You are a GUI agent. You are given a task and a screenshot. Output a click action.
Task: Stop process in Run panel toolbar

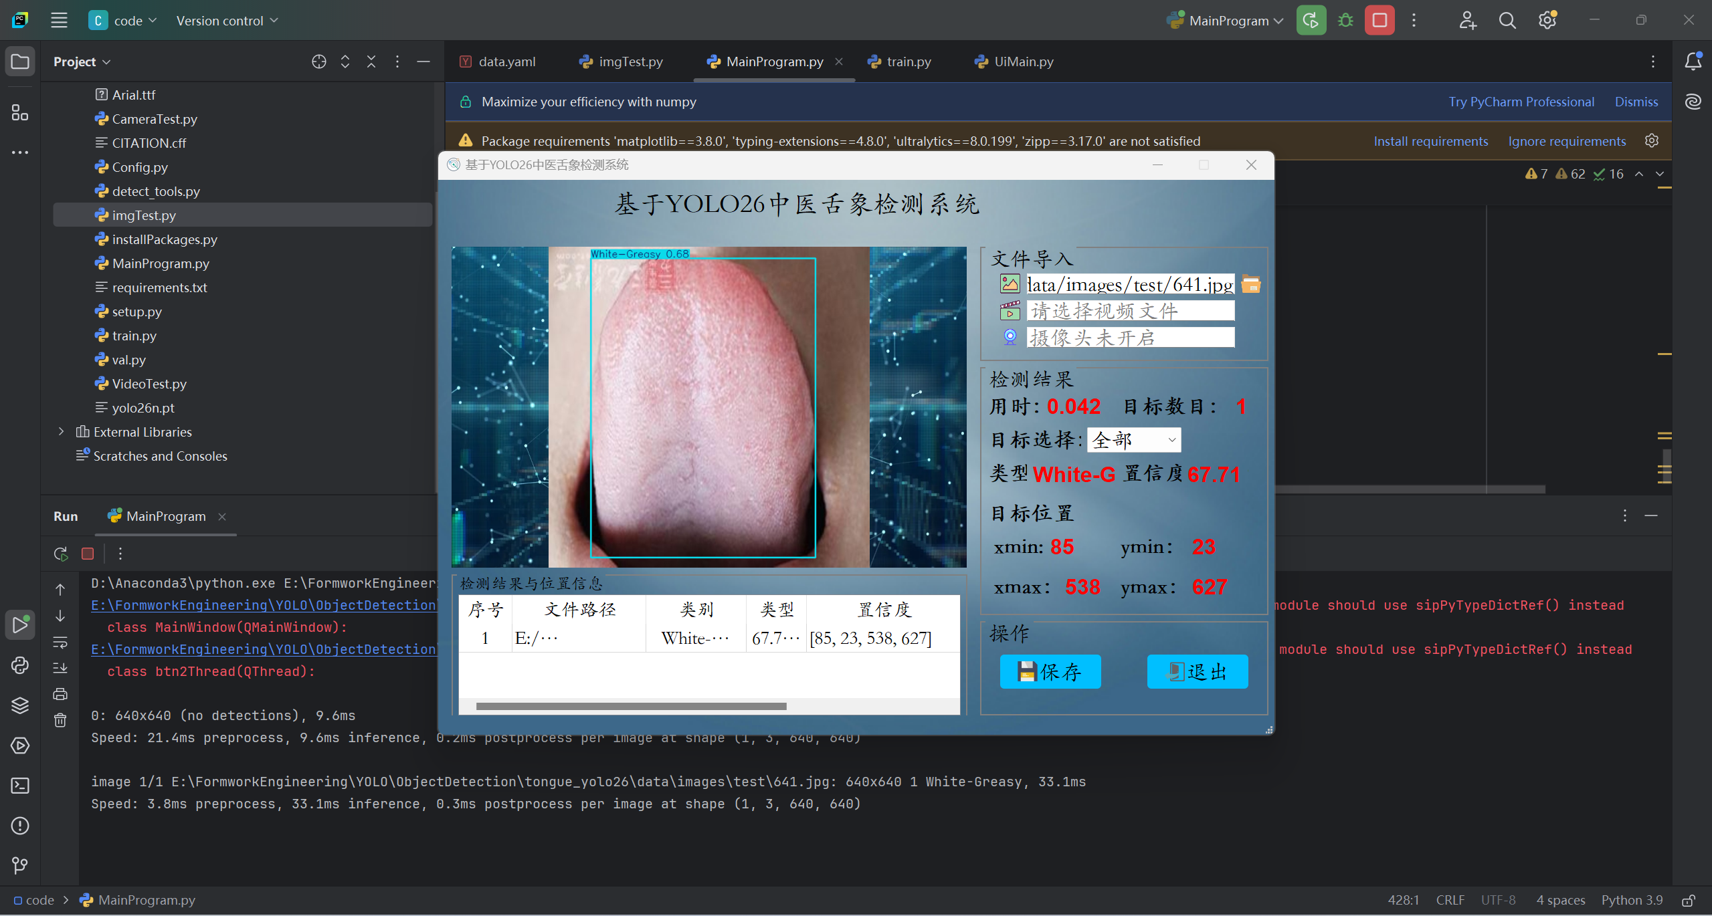(x=88, y=554)
